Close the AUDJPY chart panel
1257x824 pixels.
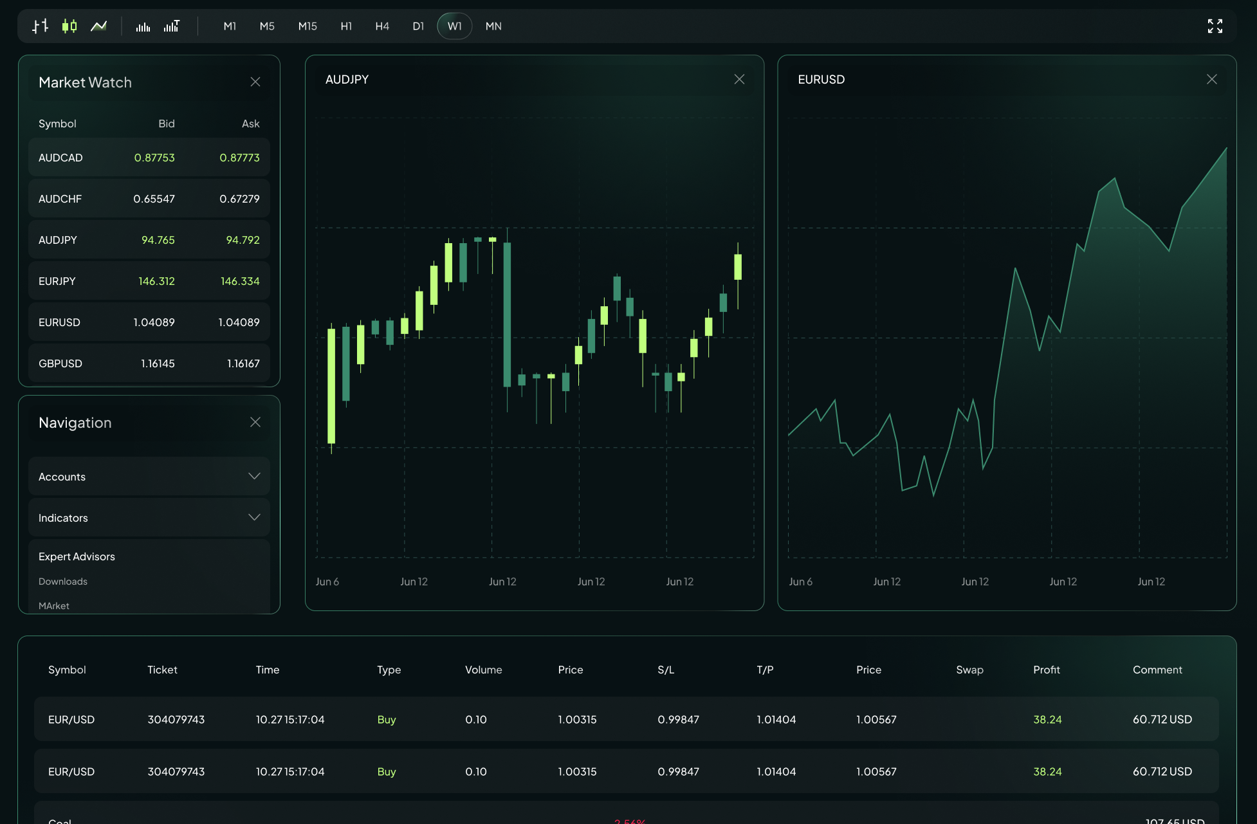tap(739, 79)
